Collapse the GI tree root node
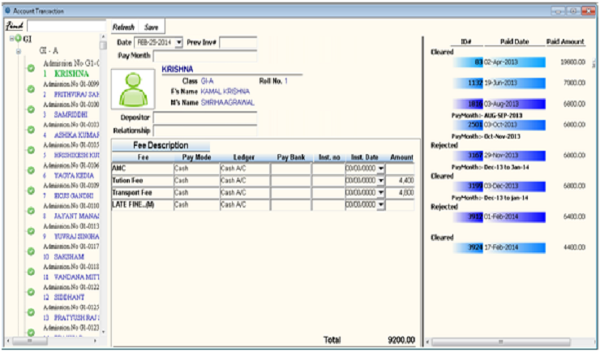 (x=10, y=38)
